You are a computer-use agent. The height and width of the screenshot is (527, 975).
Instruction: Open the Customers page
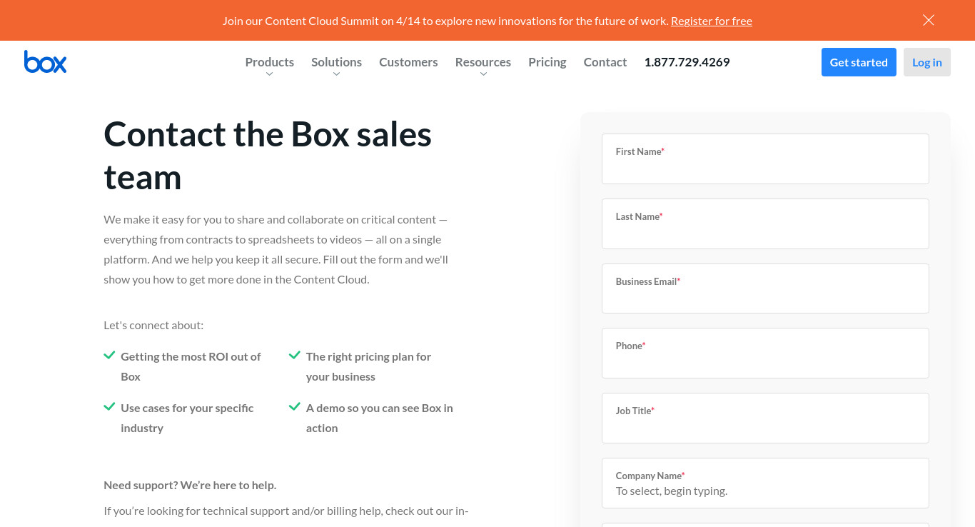pos(408,62)
